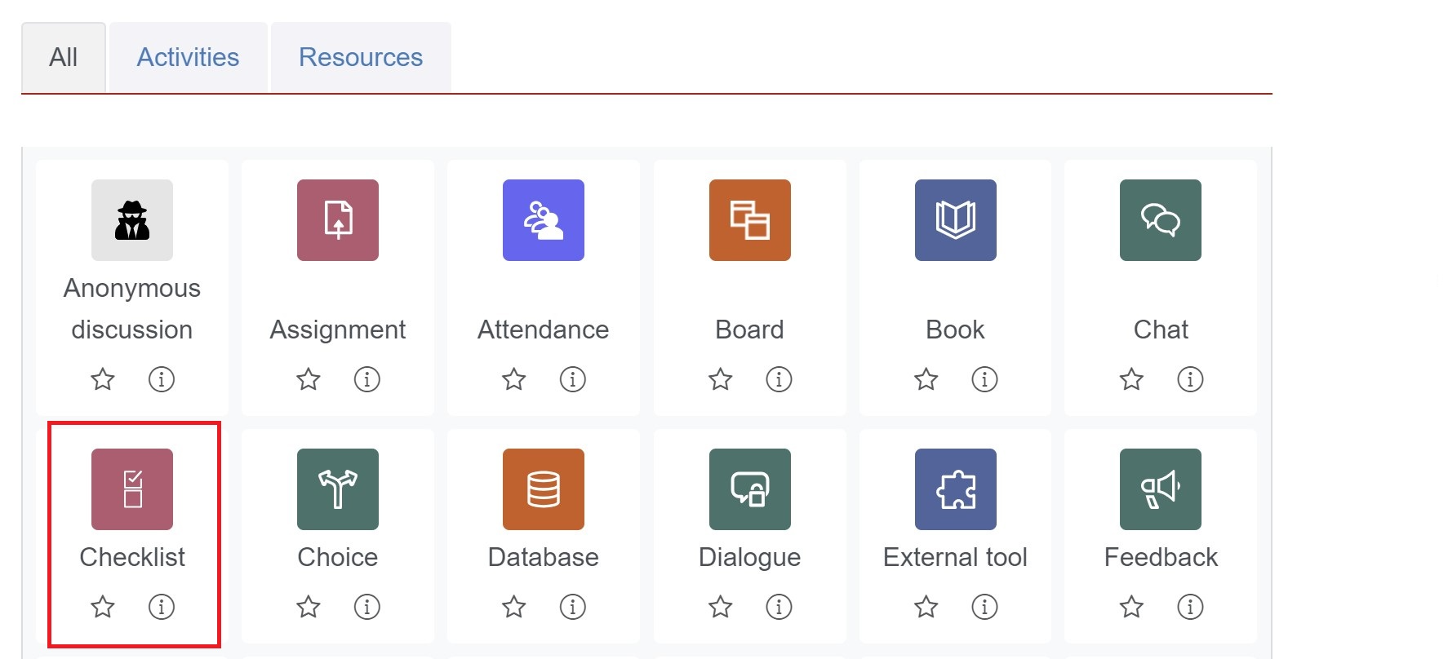1448x659 pixels.
Task: Select the External tool puzzle icon
Action: click(955, 489)
